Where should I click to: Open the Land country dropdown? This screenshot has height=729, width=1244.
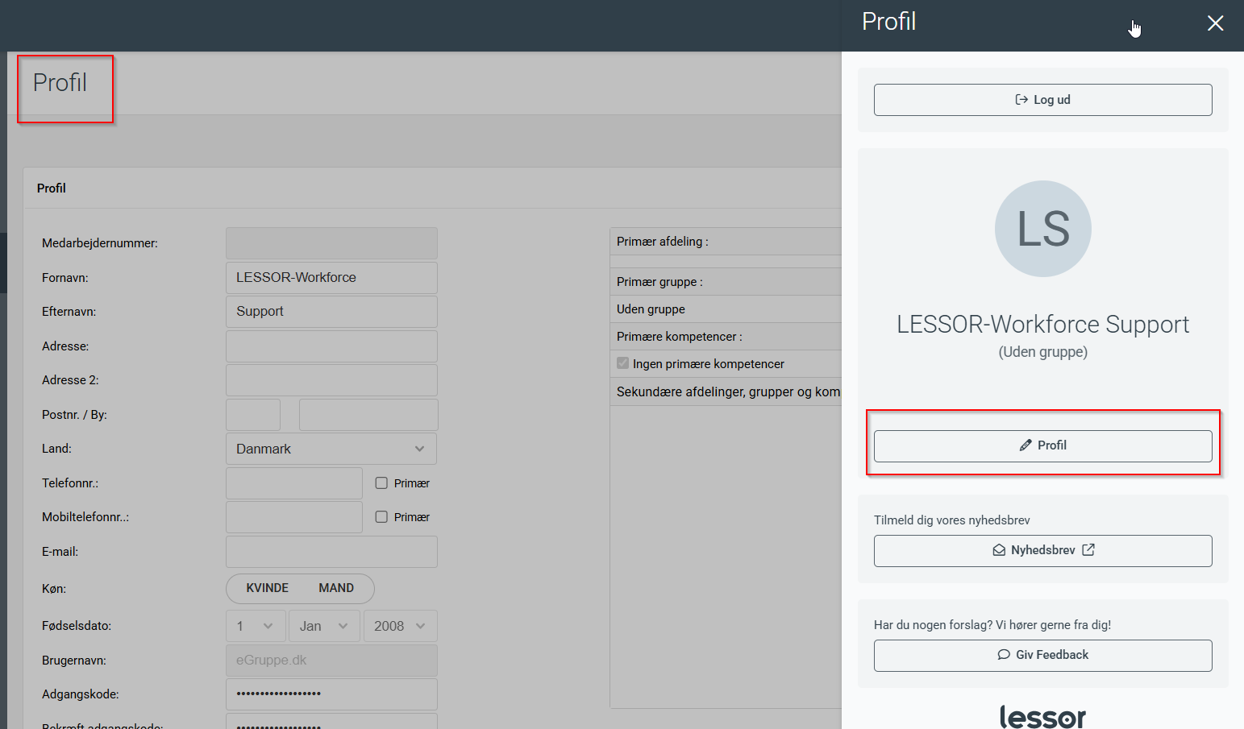click(x=331, y=449)
